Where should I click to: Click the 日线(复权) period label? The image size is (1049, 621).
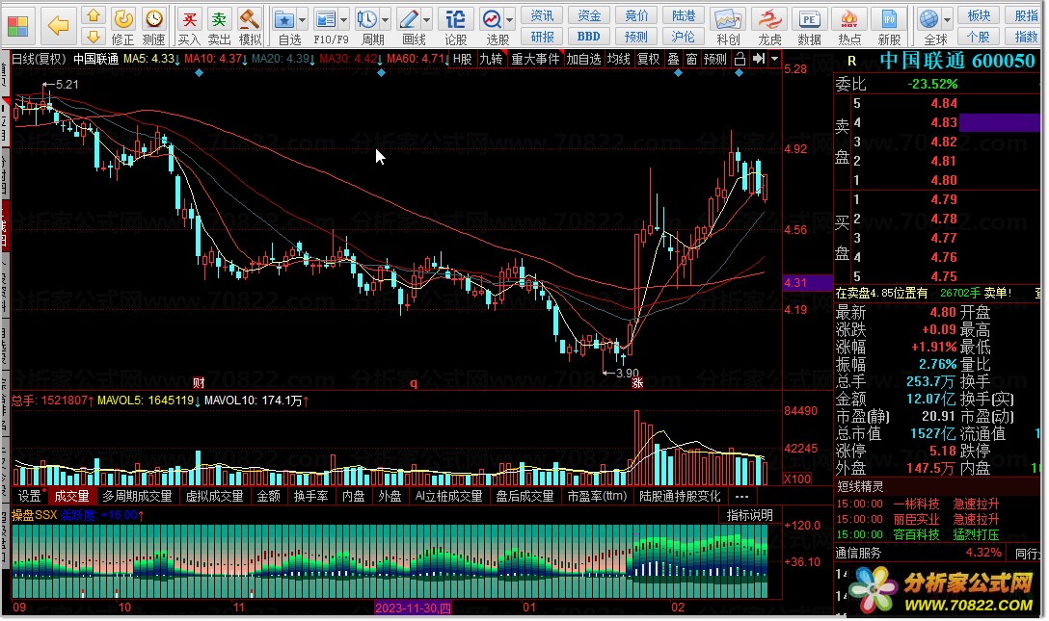pos(39,59)
